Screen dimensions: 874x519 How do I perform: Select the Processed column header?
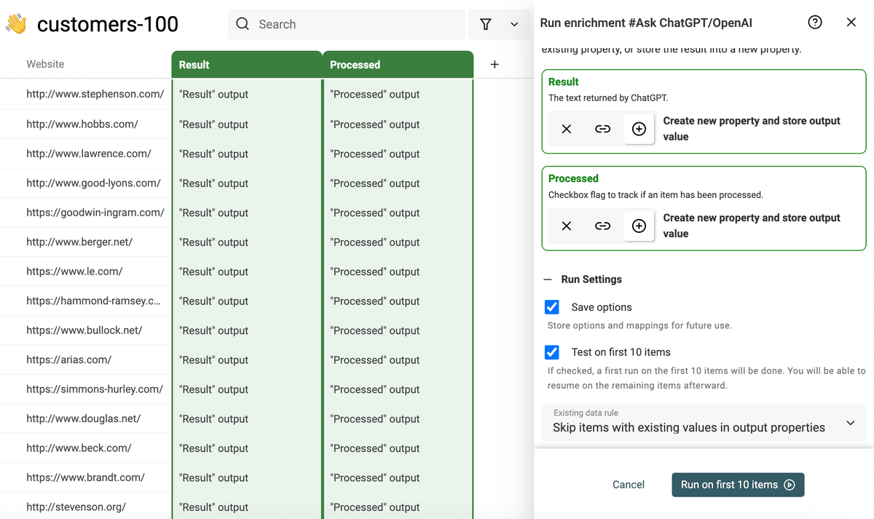(x=398, y=64)
